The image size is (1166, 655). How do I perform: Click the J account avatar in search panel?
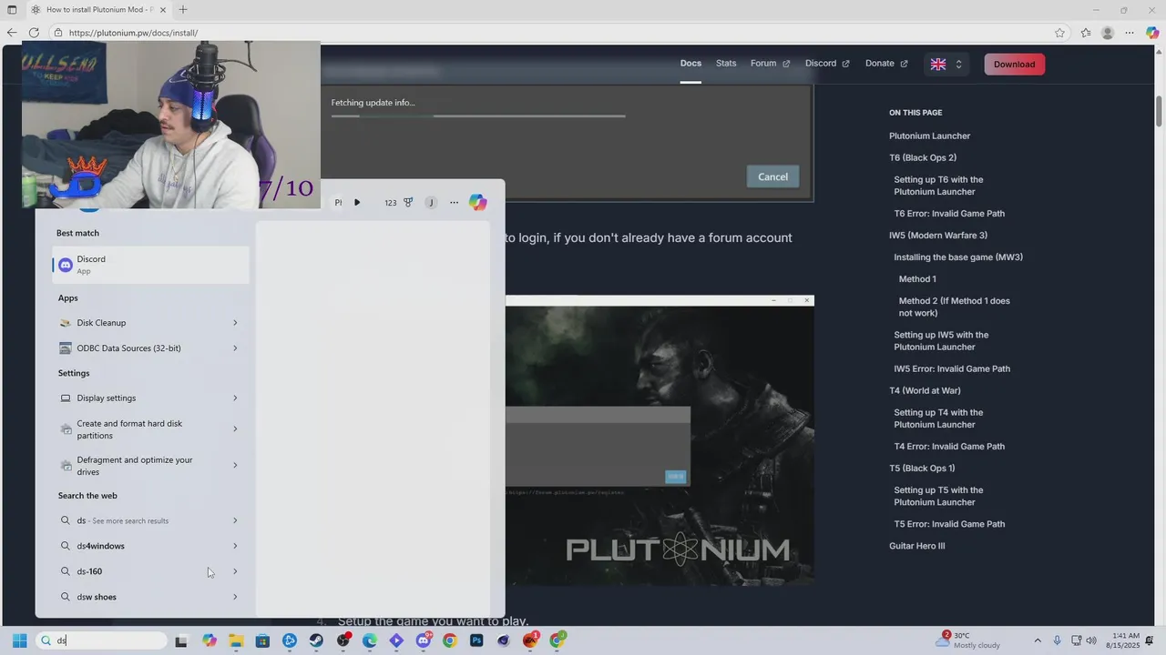(x=431, y=203)
